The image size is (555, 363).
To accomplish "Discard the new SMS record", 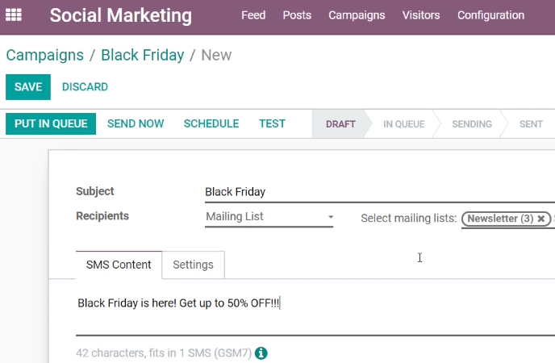I will pyautogui.click(x=85, y=87).
